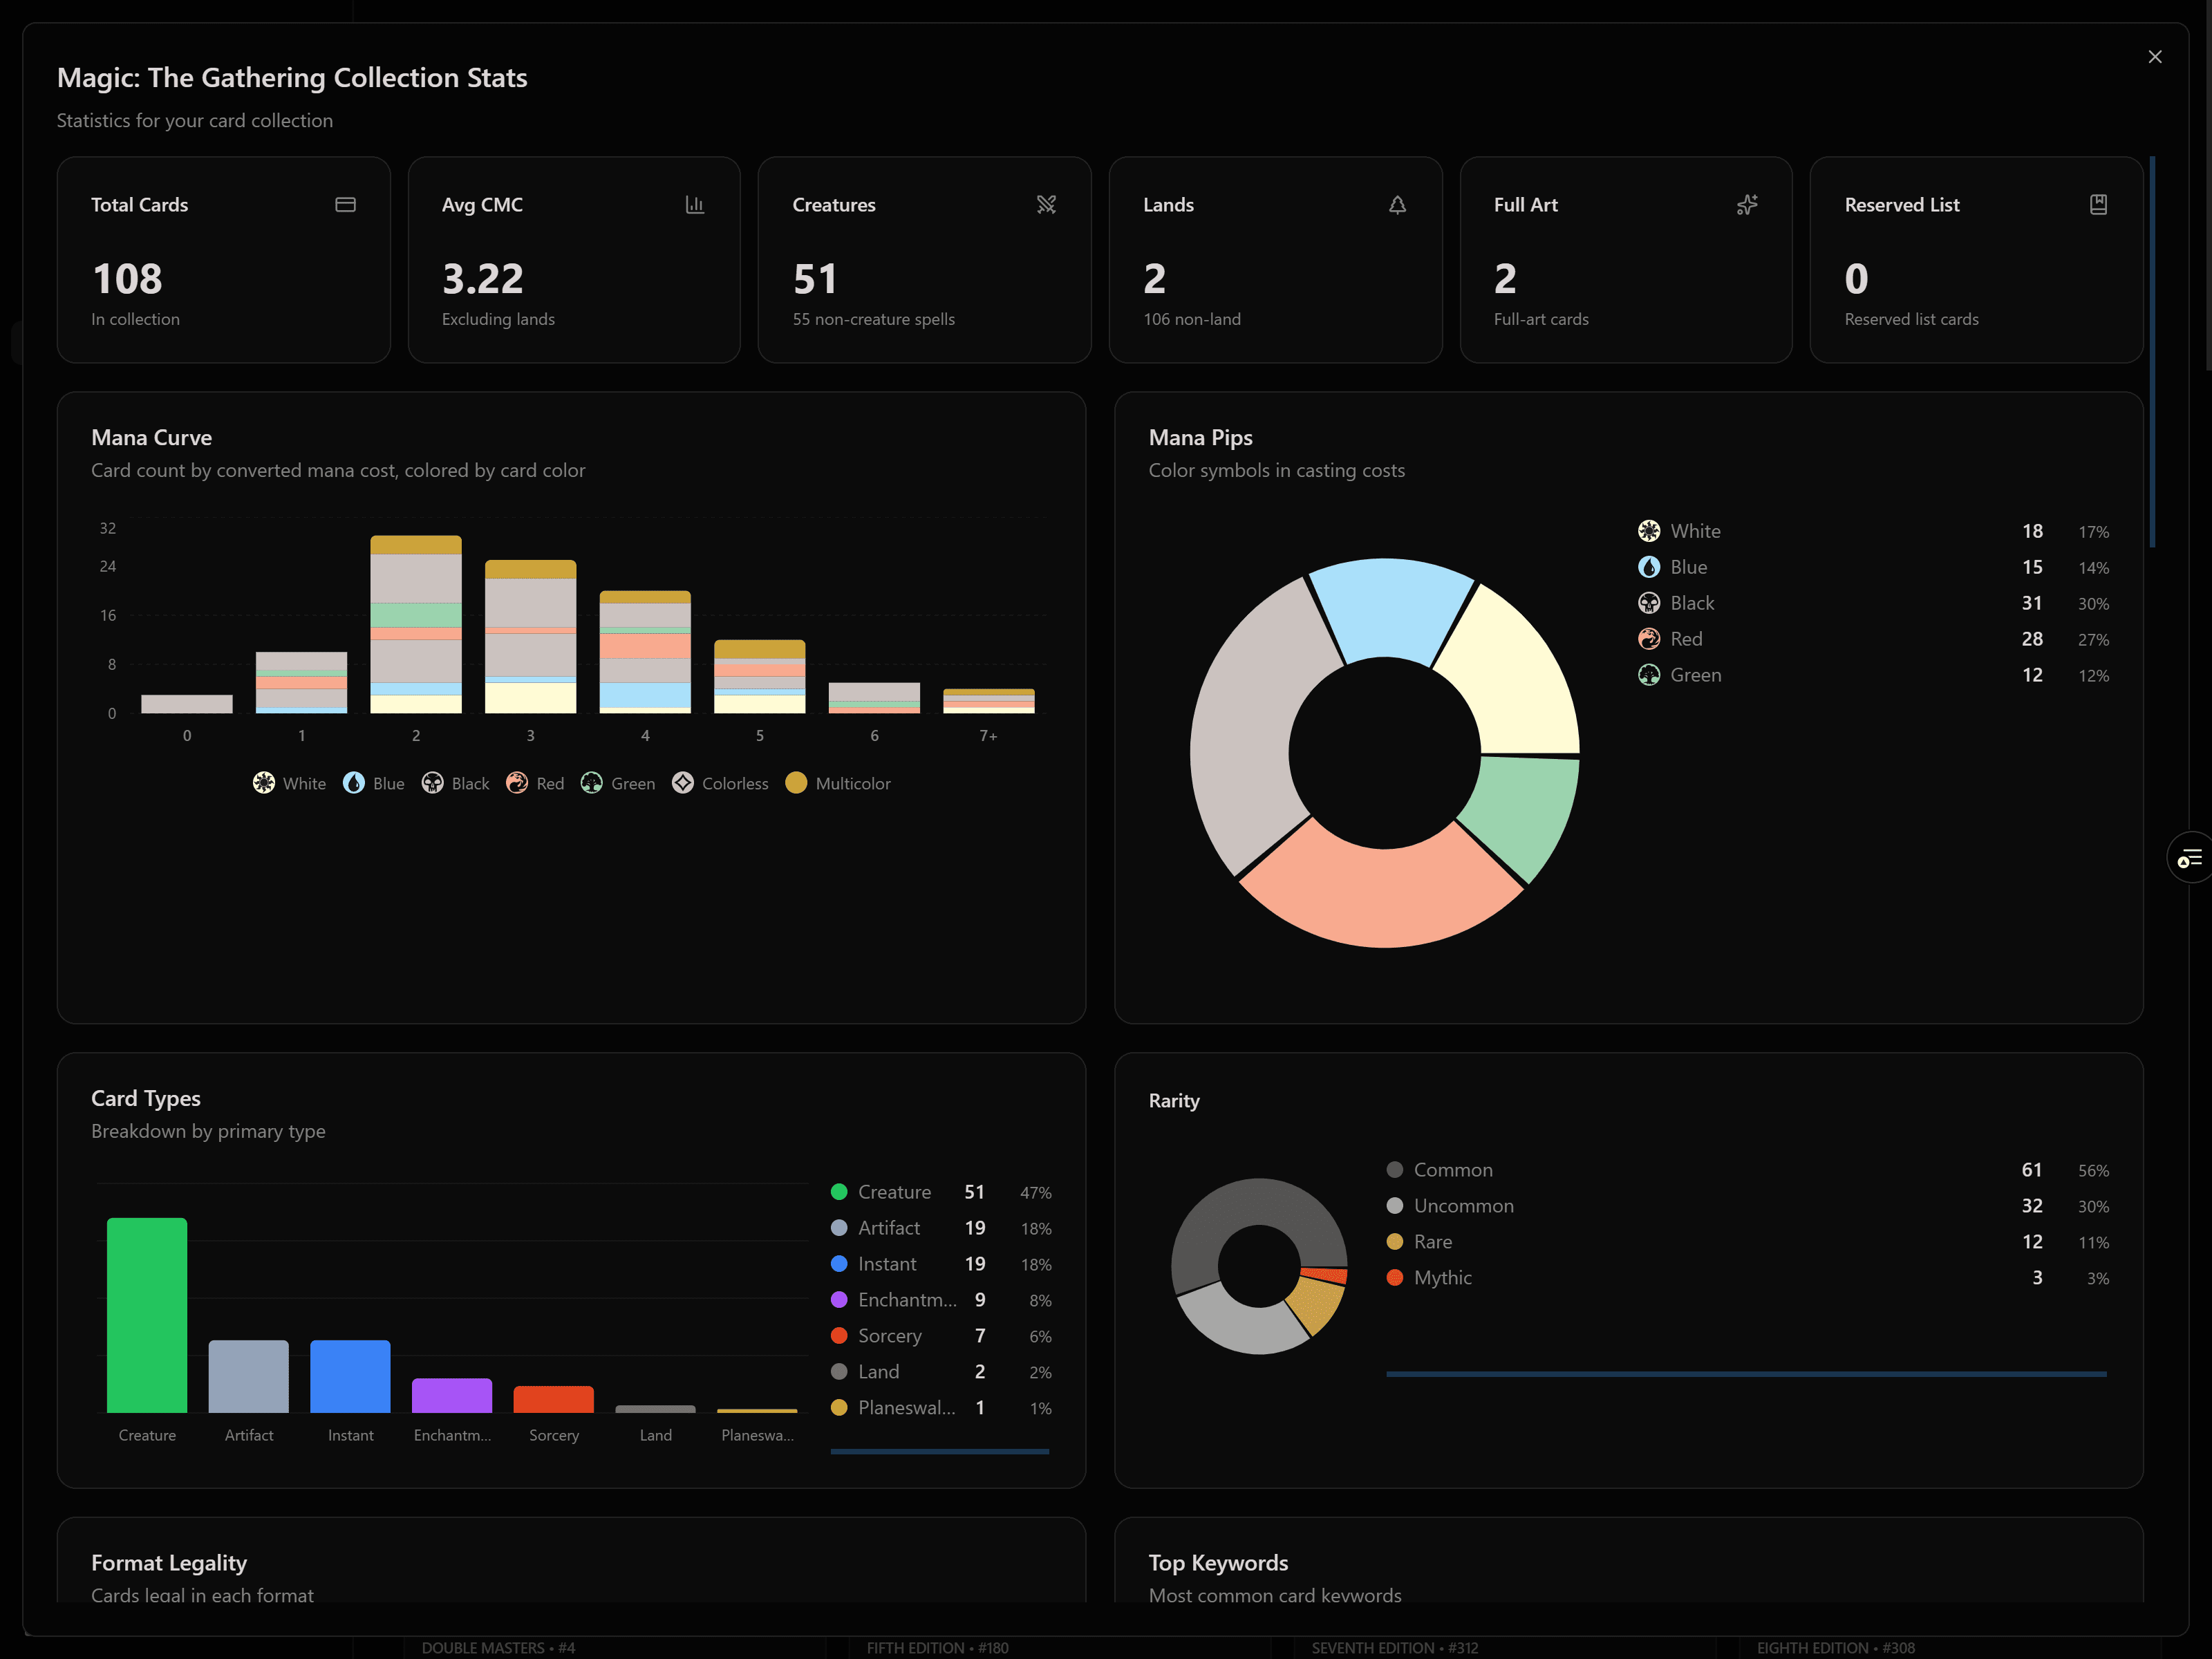Open the floating list panel icon at right edge

(2190, 858)
